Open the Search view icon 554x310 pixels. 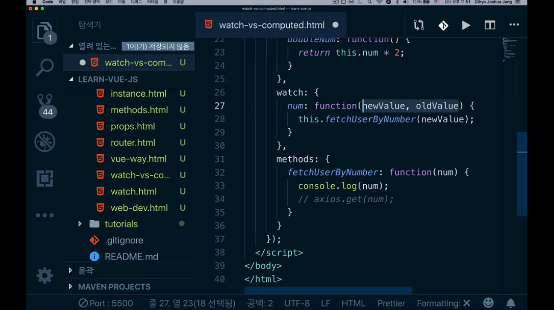tap(44, 67)
